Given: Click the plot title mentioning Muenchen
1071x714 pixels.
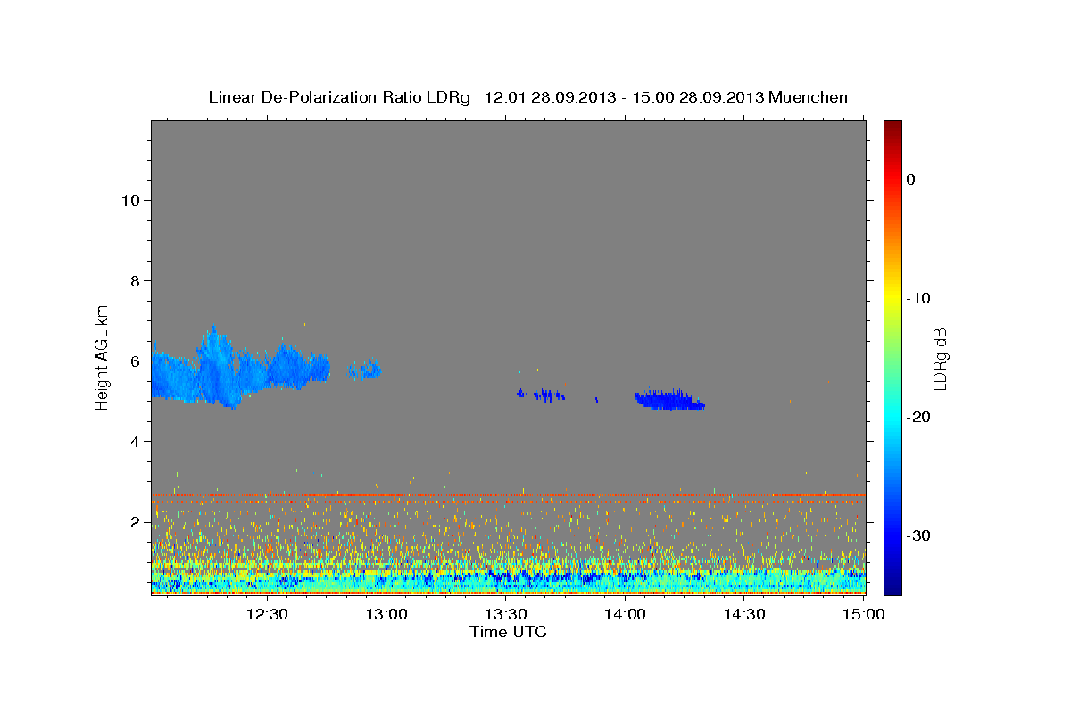Looking at the screenshot, I should click(527, 97).
